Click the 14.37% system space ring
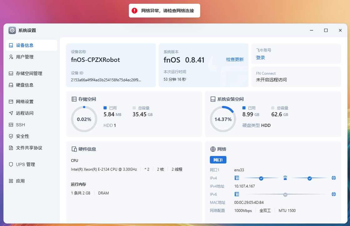The image size is (350, 226). coord(223,119)
